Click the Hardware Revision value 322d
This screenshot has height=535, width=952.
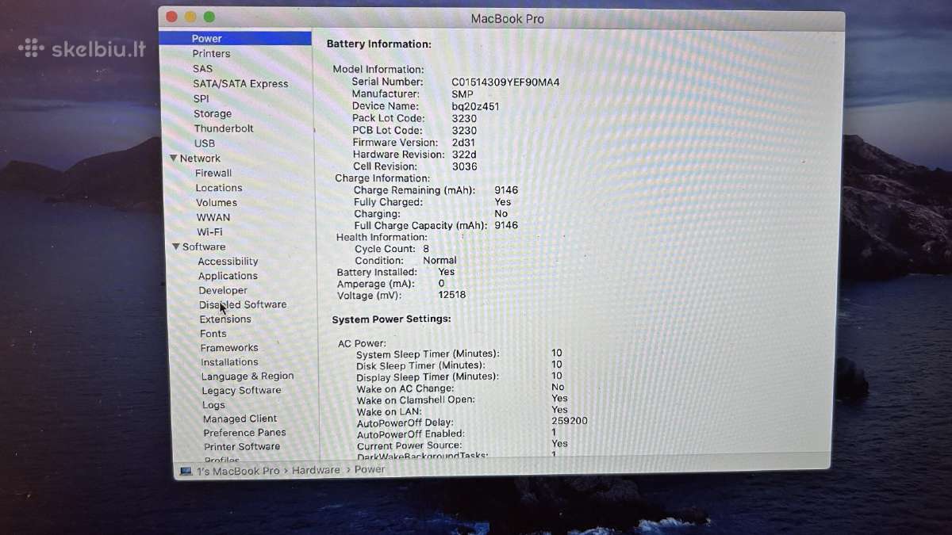(x=464, y=155)
